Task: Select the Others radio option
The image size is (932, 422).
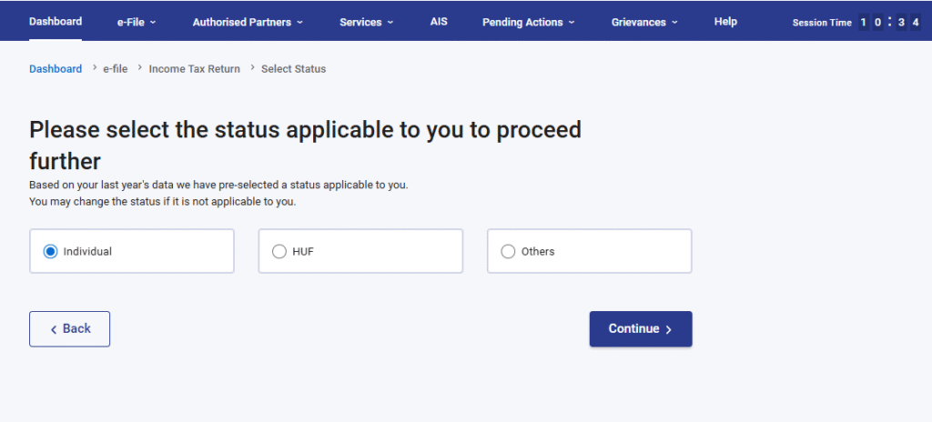Action: (x=508, y=251)
